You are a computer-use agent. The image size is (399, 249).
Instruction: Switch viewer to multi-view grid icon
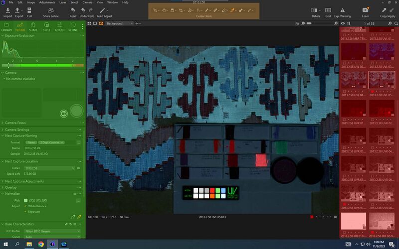click(89, 23)
